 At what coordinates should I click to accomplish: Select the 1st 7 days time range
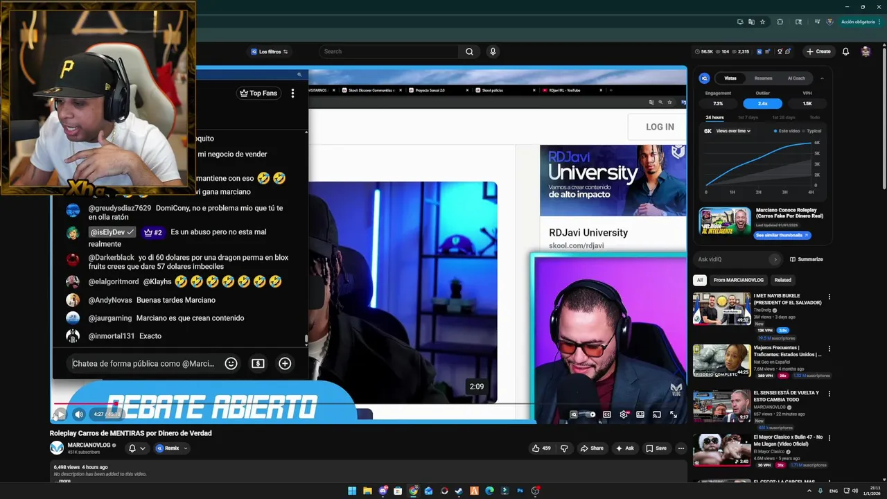point(748,117)
